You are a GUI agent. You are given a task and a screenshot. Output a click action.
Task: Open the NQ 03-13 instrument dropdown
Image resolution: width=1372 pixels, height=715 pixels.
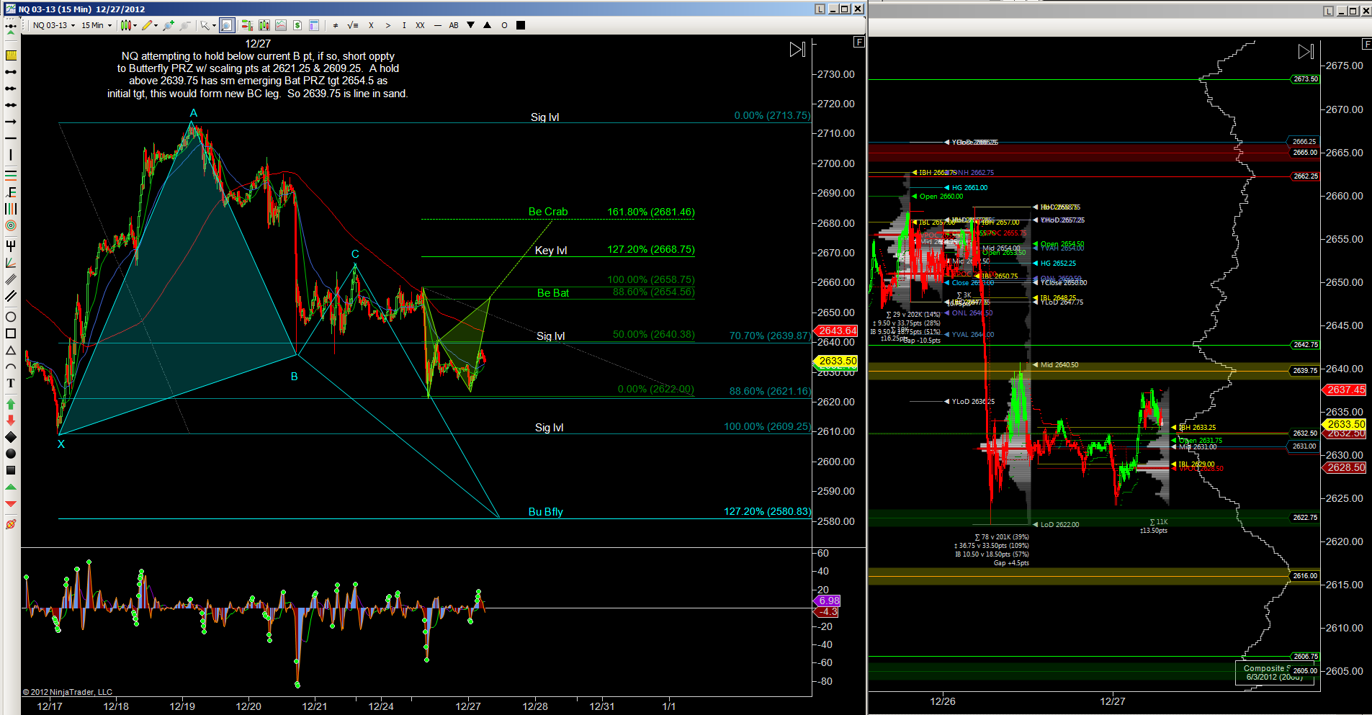54,25
